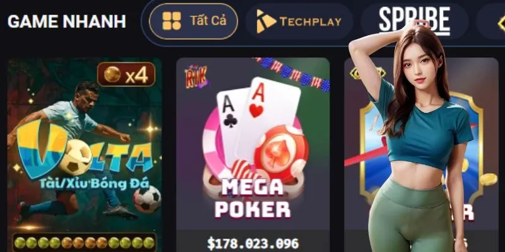Click the RIK logo on Mega Poker card
This screenshot has width=505, height=252.
tap(196, 77)
